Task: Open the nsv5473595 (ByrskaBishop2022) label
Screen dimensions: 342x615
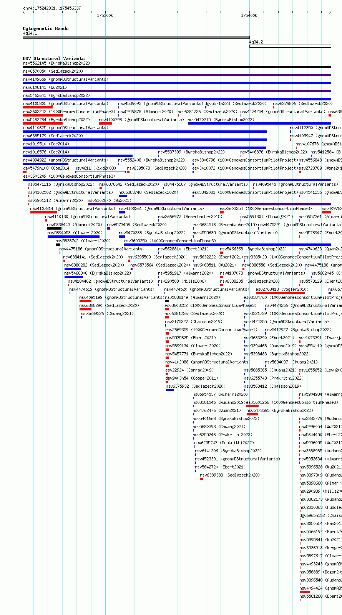Action: (280, 410)
